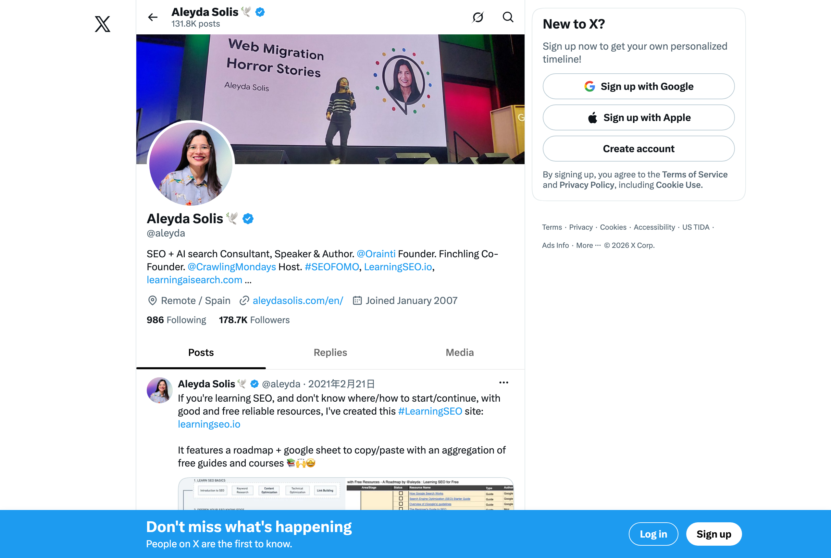Click the 131.8K posts count text

click(195, 24)
